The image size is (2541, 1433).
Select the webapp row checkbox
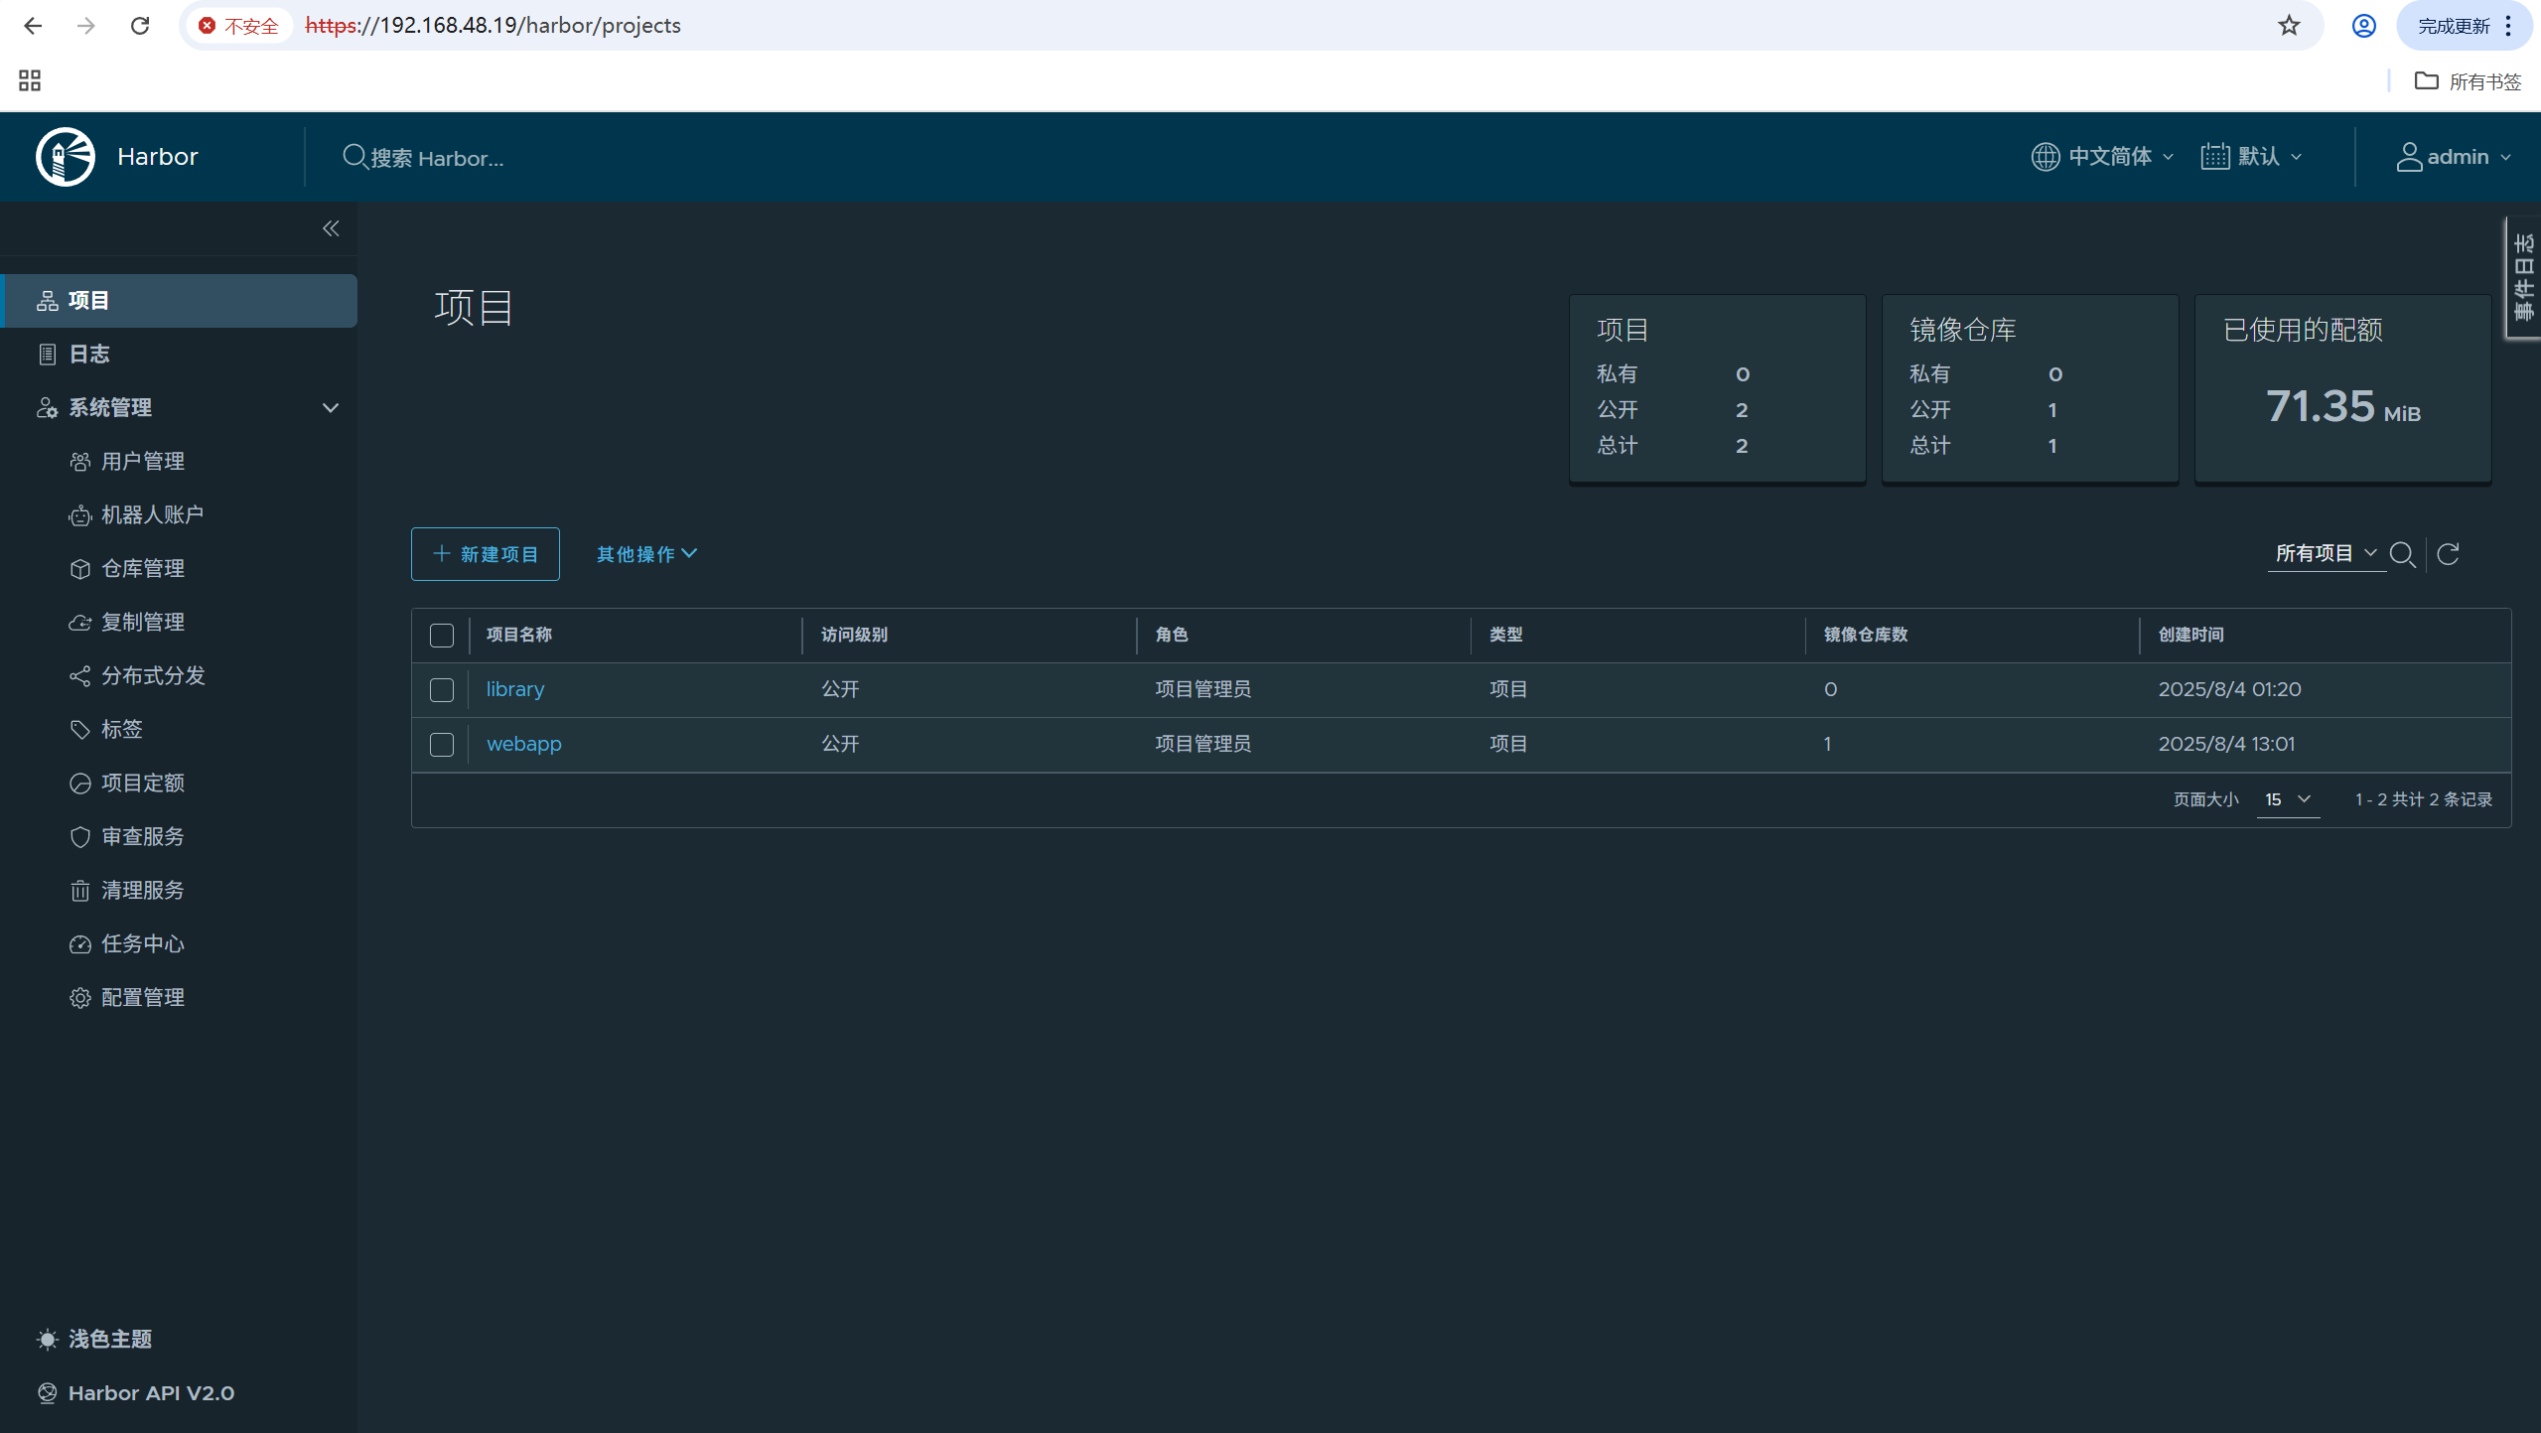[442, 745]
